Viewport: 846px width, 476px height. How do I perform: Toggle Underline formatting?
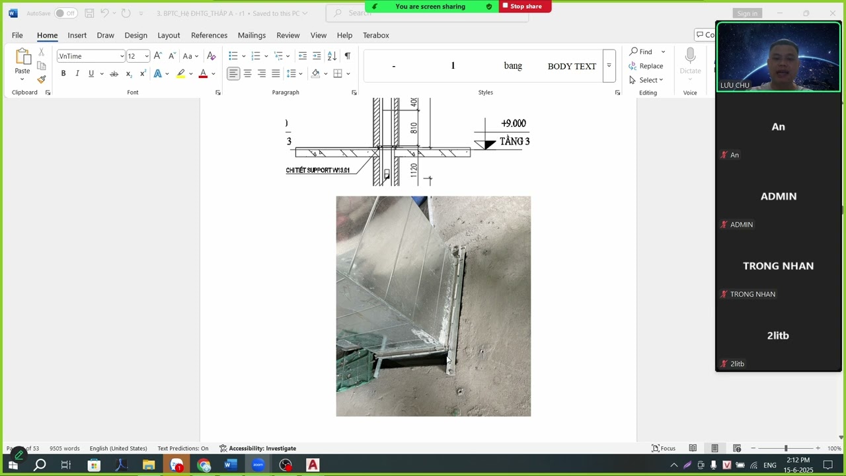pos(91,73)
